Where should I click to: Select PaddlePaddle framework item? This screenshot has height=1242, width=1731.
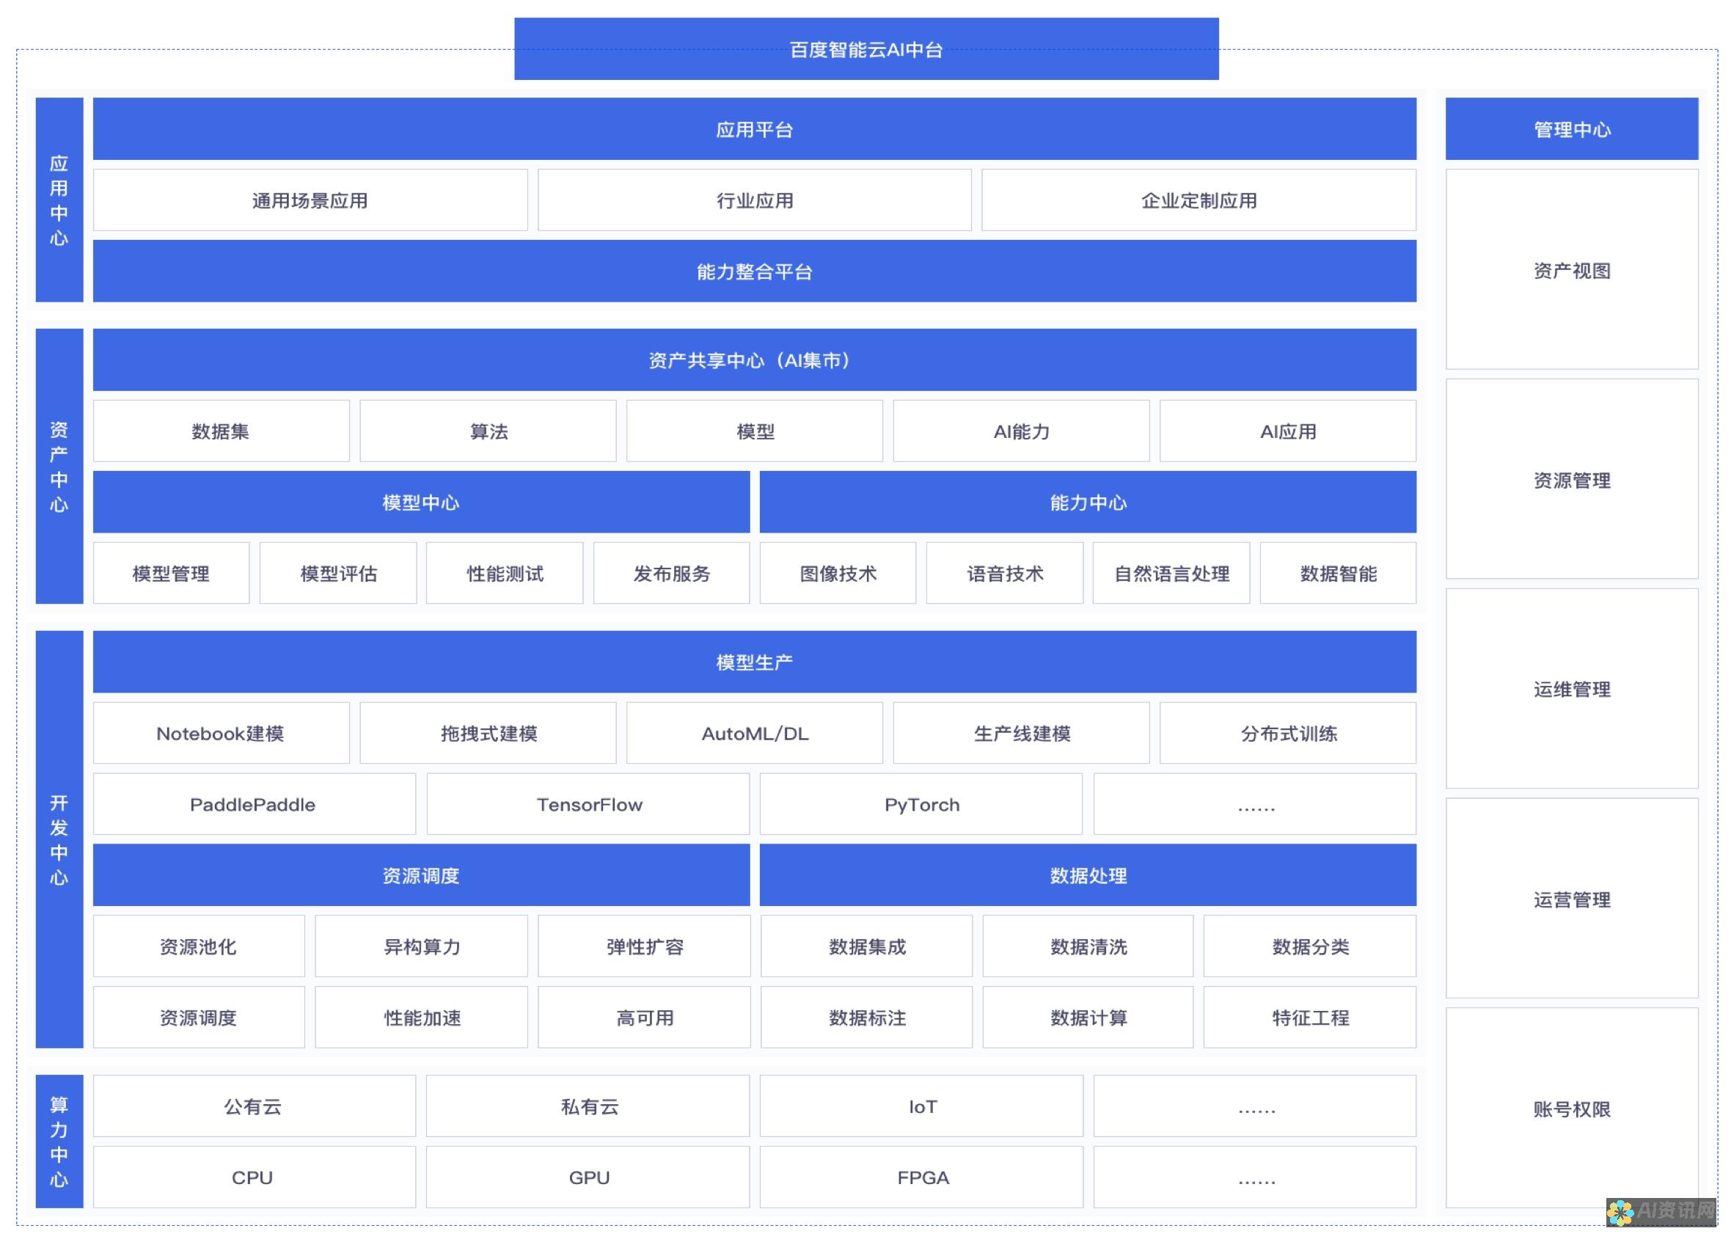255,806
